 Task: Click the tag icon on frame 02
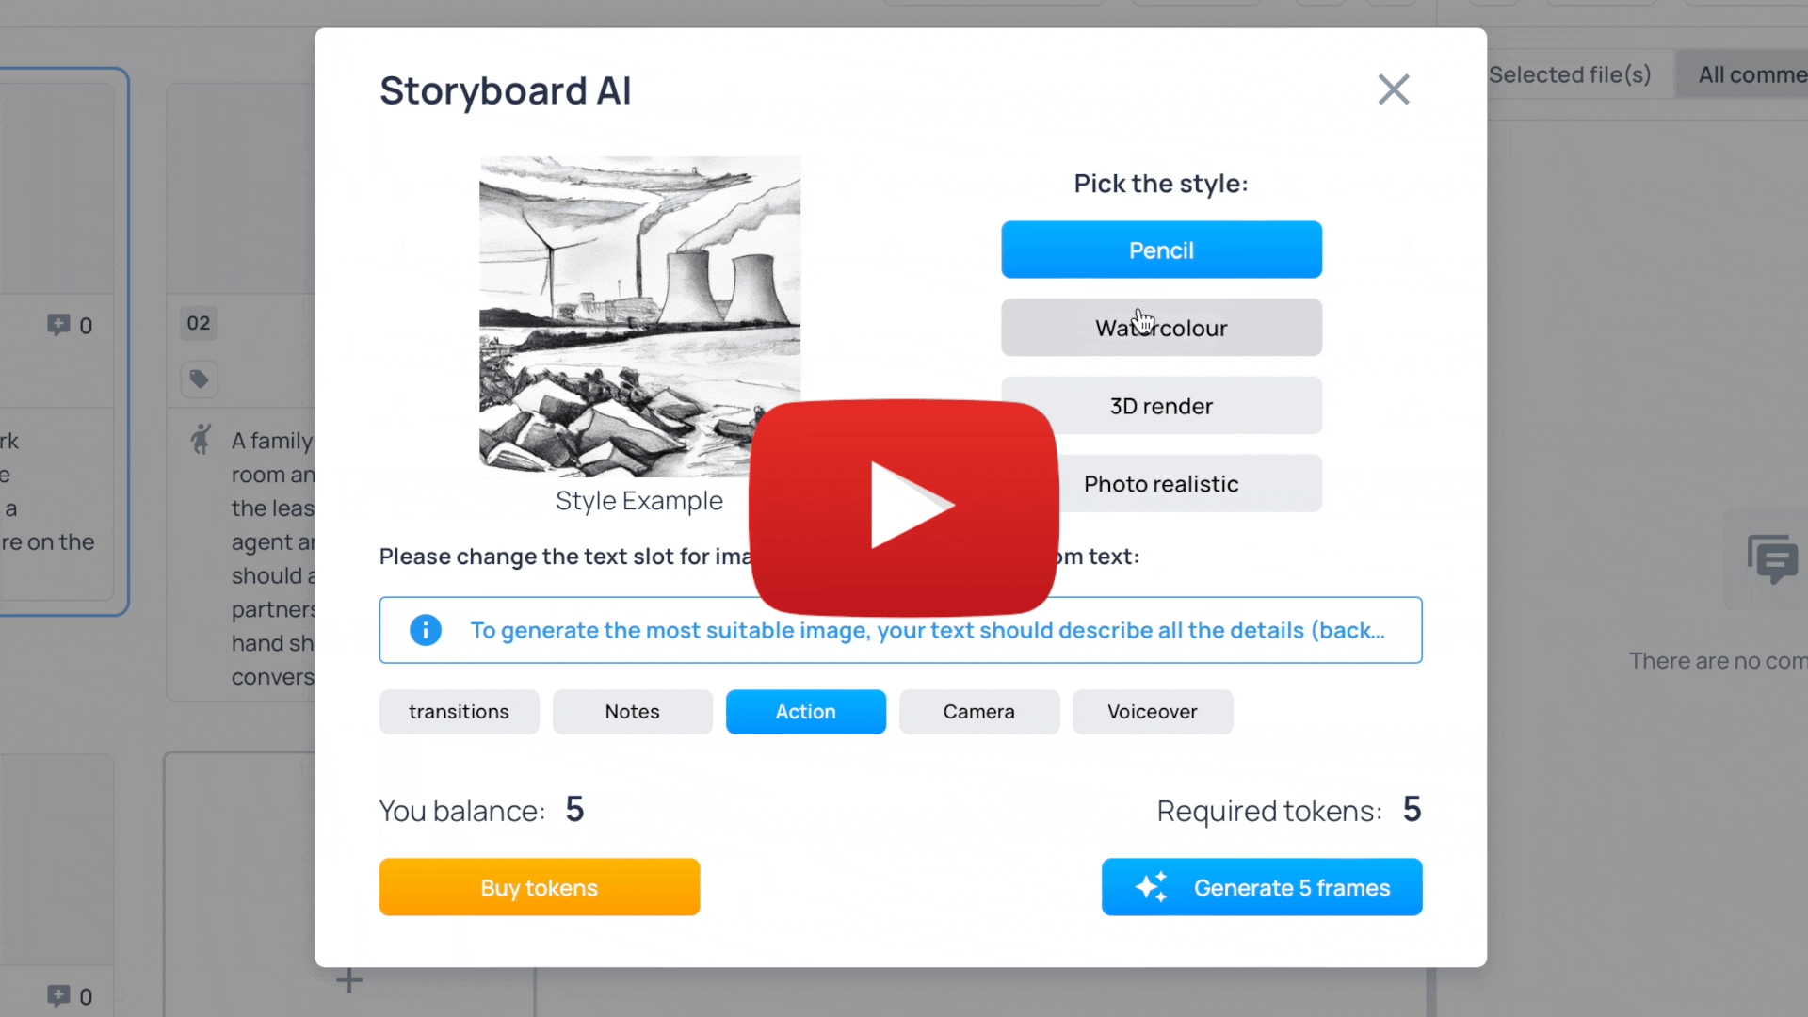(x=198, y=379)
